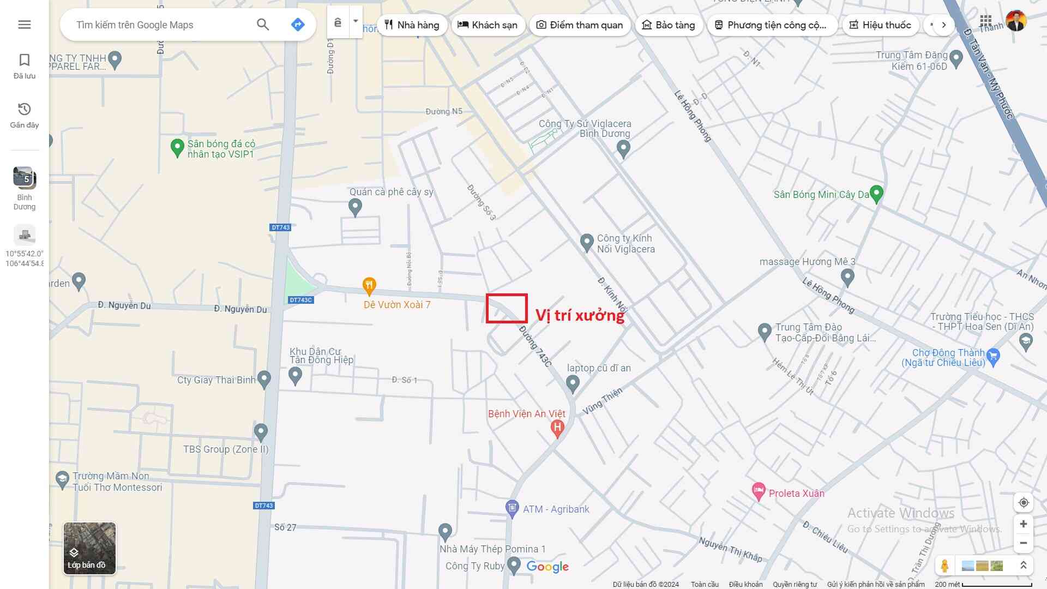
Task: Expand the dropdown arrow next to transit icon
Action: point(356,22)
